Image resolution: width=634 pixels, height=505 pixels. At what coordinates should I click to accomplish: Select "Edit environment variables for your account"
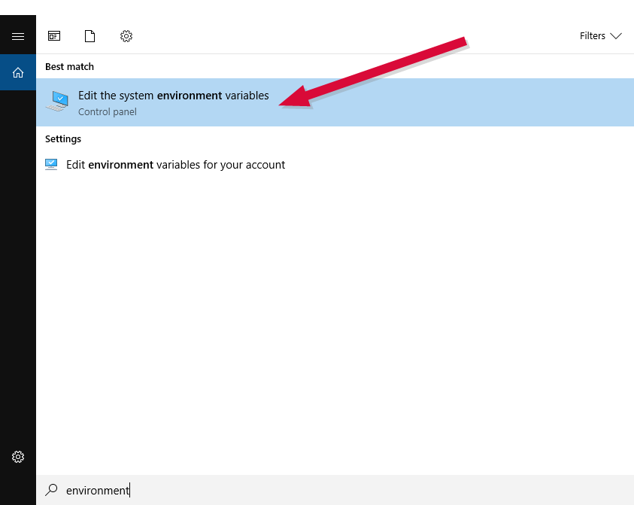tap(175, 165)
